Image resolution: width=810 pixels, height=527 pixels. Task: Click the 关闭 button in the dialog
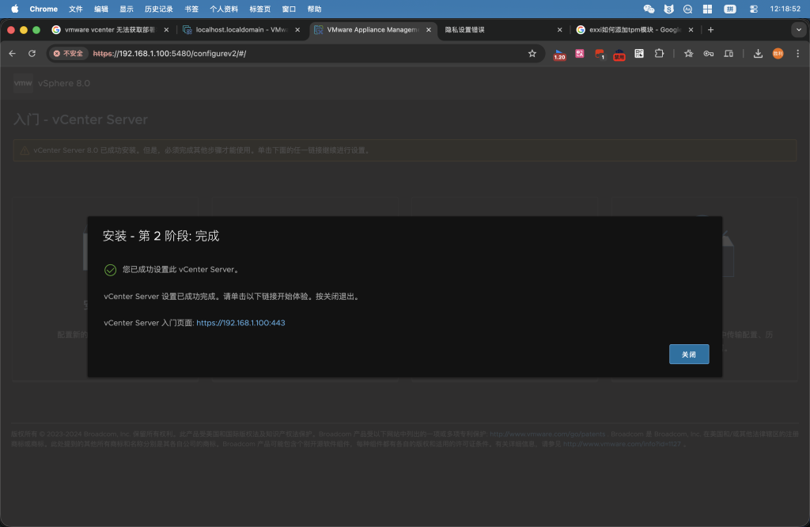coord(688,354)
